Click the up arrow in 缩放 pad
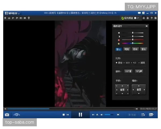This screenshot has width=161, height=129. [x=139, y=86]
